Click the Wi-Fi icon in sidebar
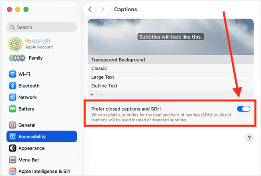261x176 pixels. [x=12, y=74]
